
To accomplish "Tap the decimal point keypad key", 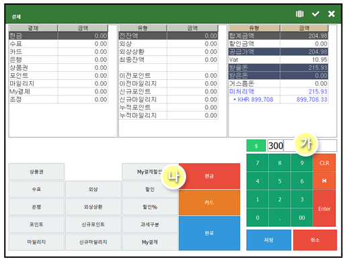I will (x=279, y=218).
